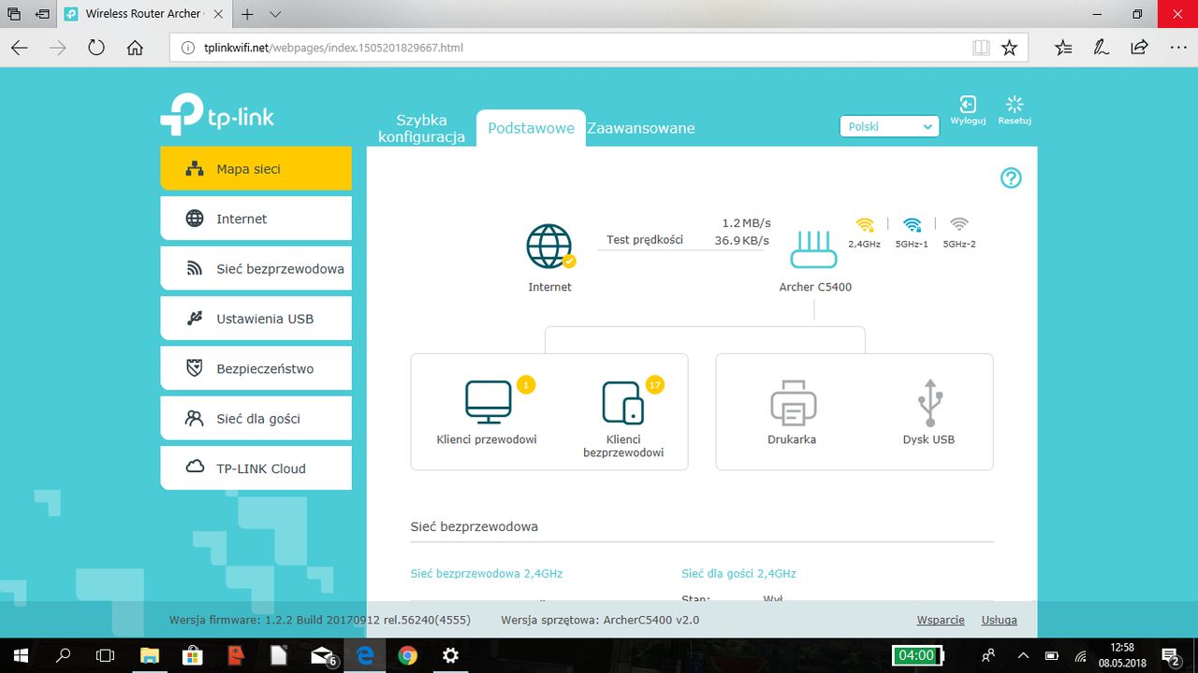Expand the tab preview chevron
This screenshot has width=1198, height=673.
[275, 14]
